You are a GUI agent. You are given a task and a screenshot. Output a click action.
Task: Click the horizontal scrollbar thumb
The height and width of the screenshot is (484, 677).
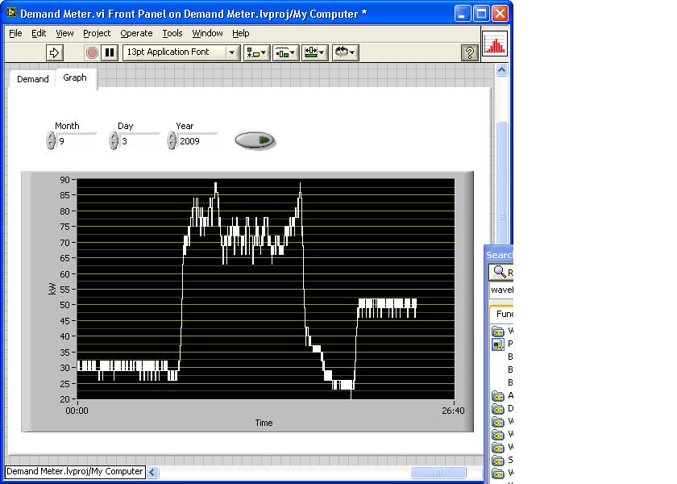coord(438,473)
